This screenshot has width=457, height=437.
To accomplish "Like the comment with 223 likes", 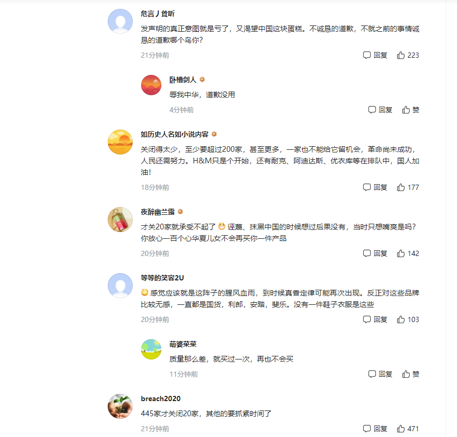I will pos(408,55).
